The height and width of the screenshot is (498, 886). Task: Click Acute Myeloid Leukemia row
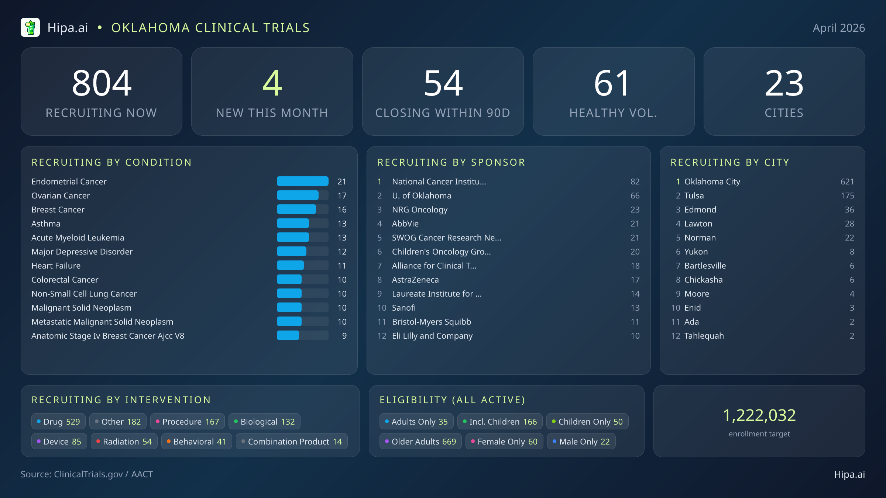[189, 238]
